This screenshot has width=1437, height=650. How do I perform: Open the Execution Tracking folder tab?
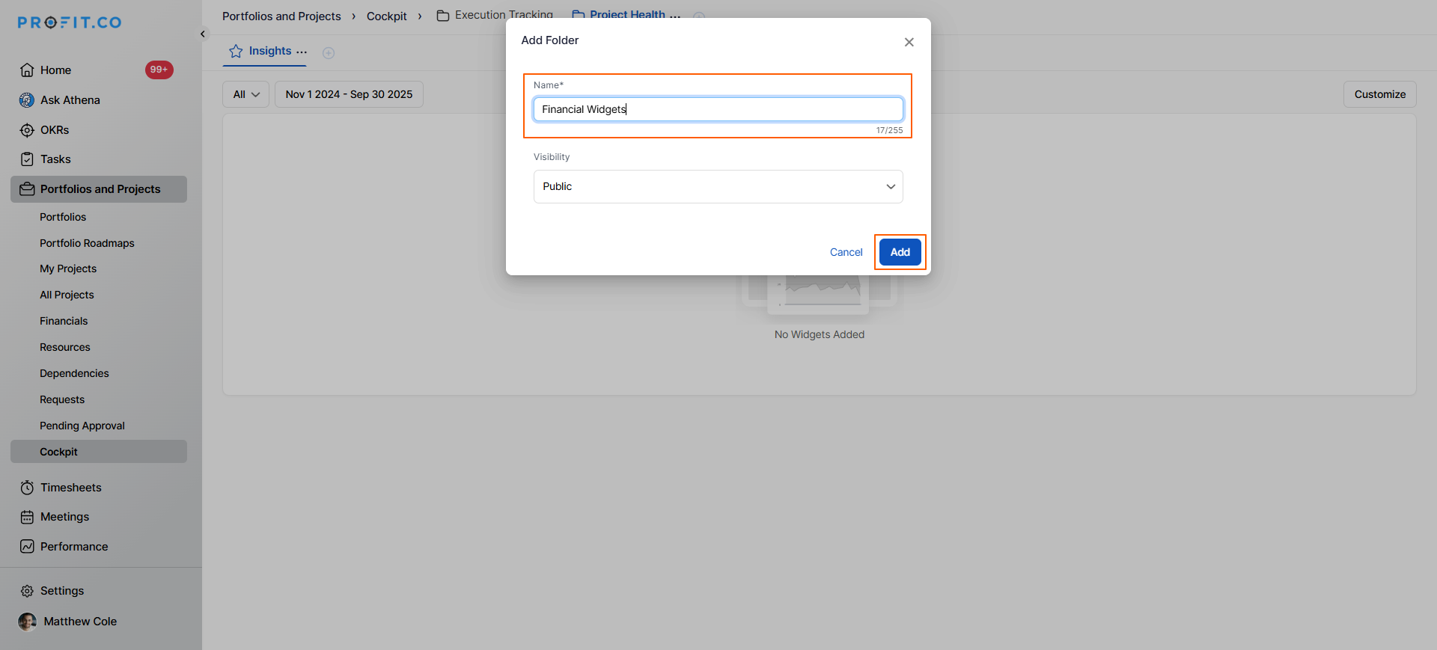tap(504, 15)
